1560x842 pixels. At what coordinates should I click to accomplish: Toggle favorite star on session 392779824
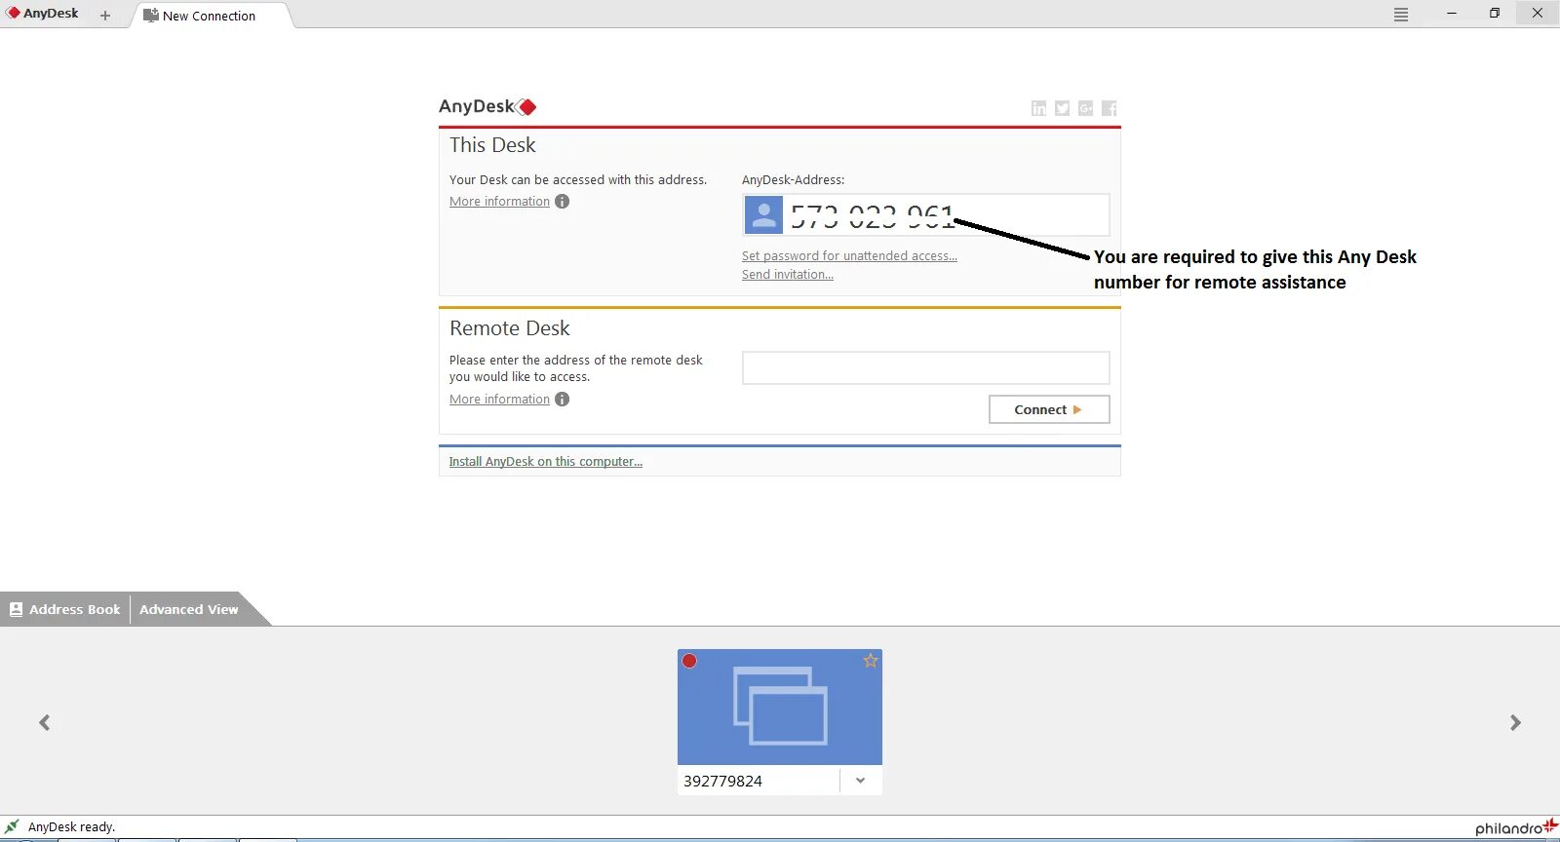click(x=871, y=661)
